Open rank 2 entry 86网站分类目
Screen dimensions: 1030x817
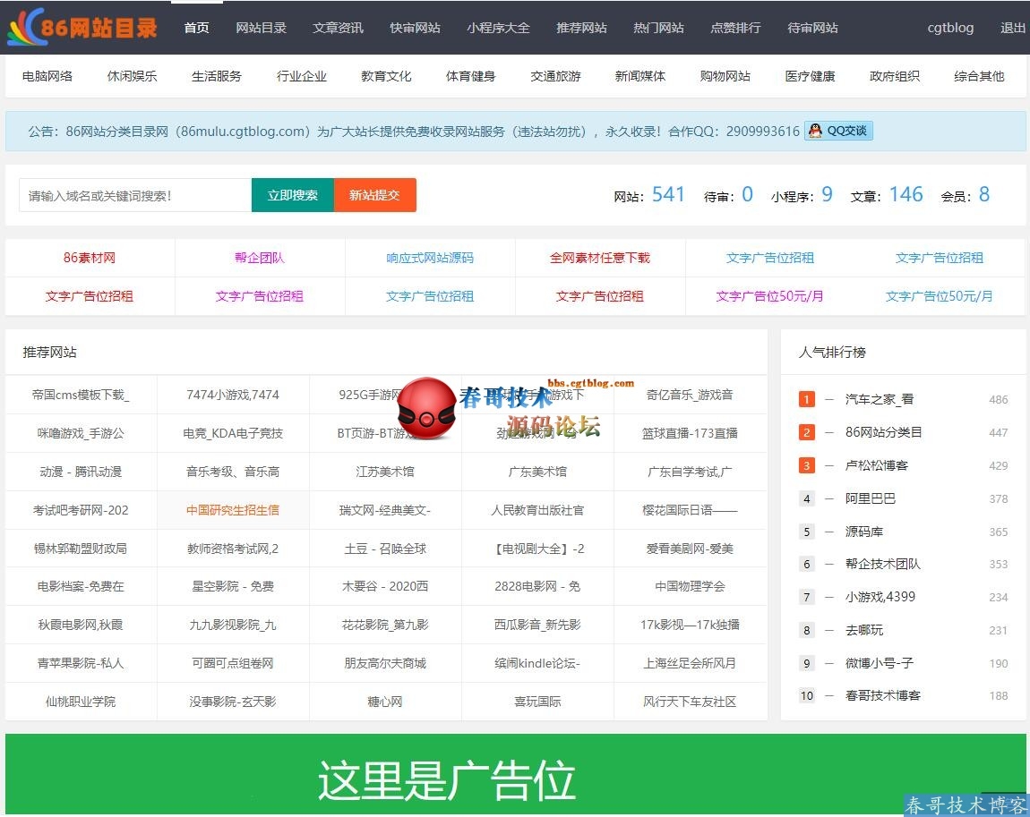883,432
